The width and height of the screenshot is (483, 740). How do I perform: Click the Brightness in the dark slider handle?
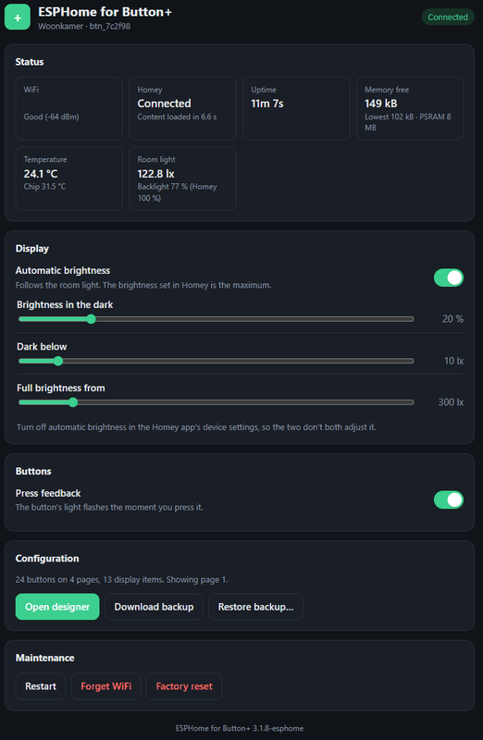pyautogui.click(x=91, y=319)
